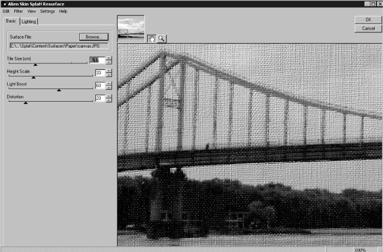Decrease Tile Size with down arrow
This screenshot has height=252, width=383.
click(109, 62)
